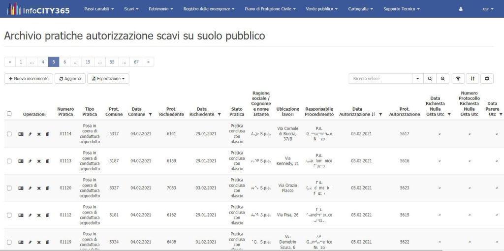This screenshot has width=504, height=251.
Task: Click the magnifier search icon button
Action: point(430,78)
